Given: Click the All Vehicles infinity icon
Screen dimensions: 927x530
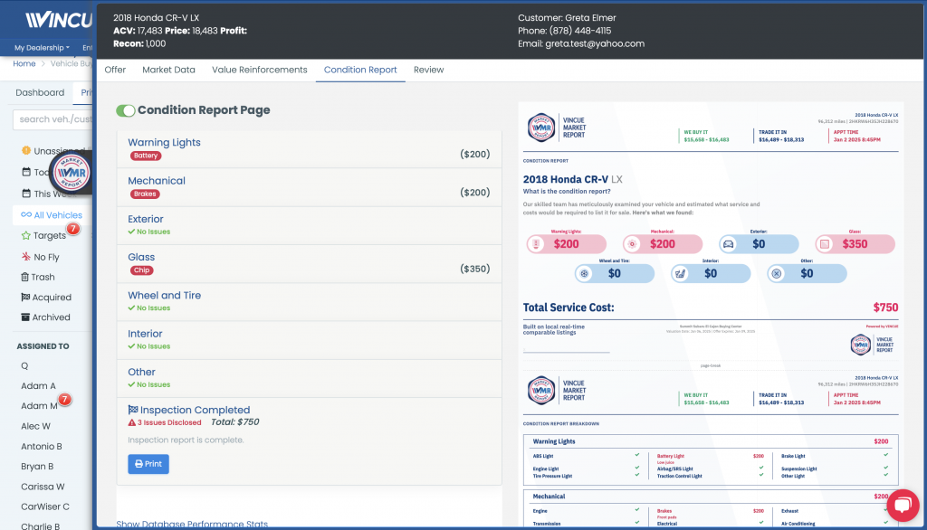Looking at the screenshot, I should [x=26, y=215].
